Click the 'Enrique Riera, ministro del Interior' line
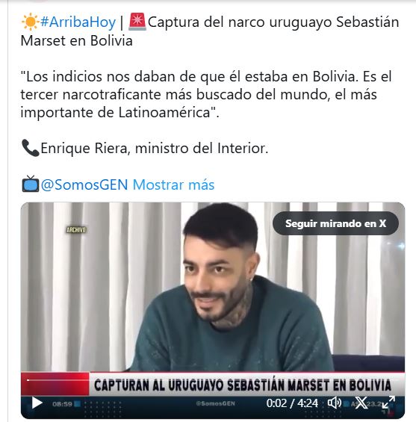 point(154,148)
